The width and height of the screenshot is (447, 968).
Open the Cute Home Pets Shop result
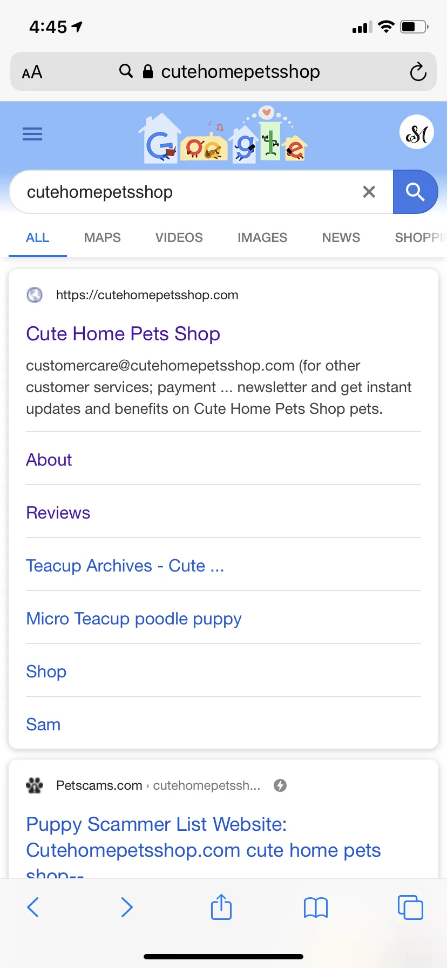123,334
